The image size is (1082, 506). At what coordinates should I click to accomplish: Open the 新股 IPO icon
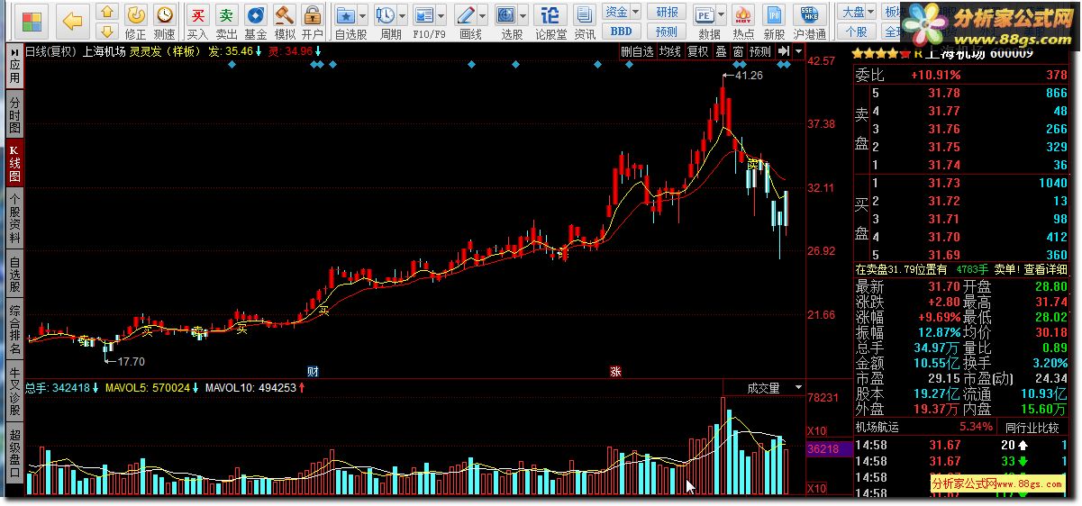[x=773, y=15]
